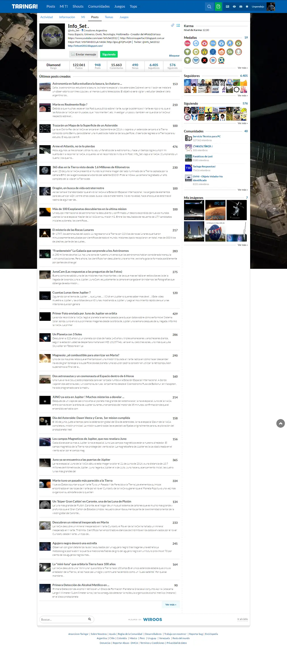Viewport: 287px width, 647px height.
Task: Open the infoset2012.blogspot.com link
Action: [x=85, y=46]
